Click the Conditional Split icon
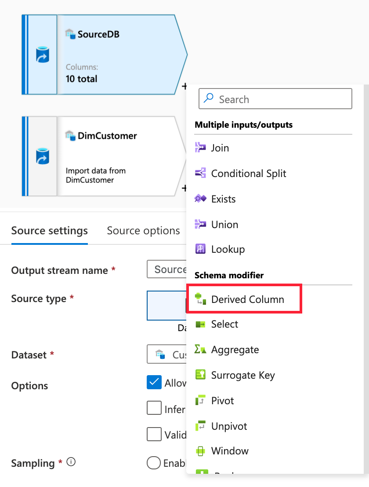 pos(200,173)
